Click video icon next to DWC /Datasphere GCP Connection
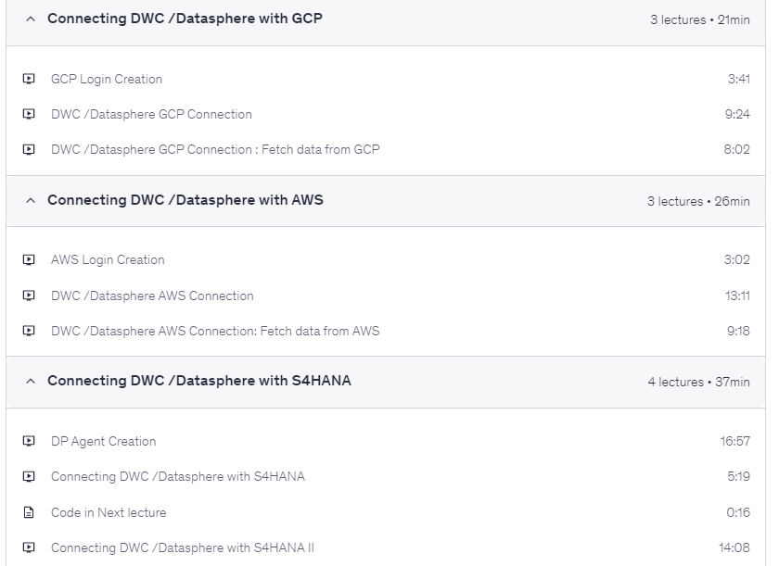 pyautogui.click(x=29, y=115)
